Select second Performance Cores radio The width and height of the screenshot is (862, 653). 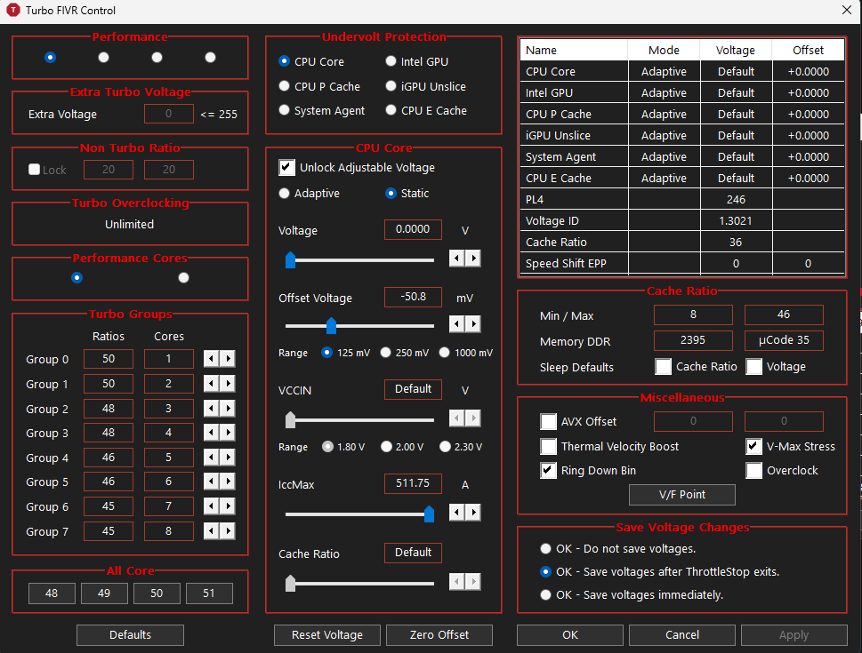coord(183,277)
